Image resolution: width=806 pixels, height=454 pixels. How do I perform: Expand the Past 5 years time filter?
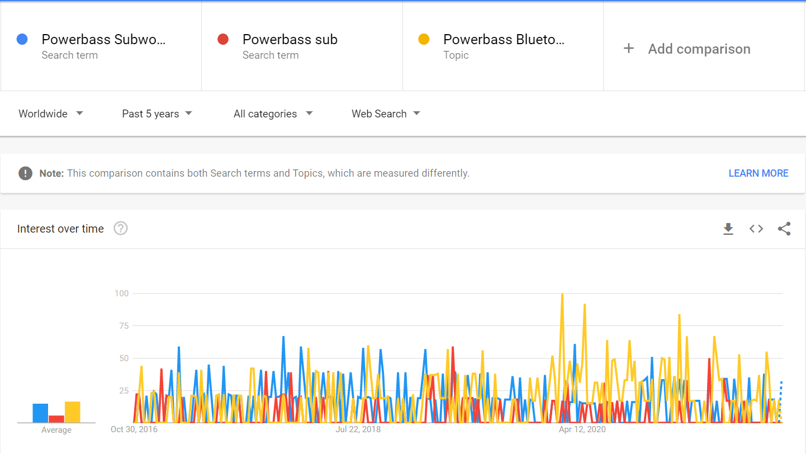coord(157,114)
